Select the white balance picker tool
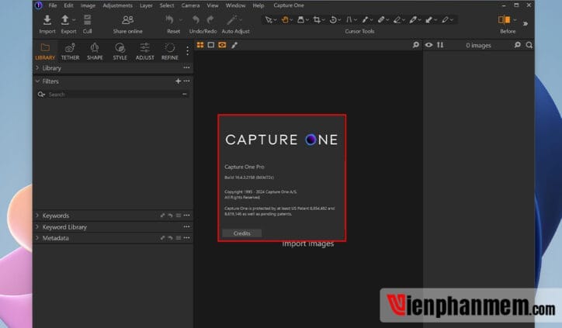 pos(365,20)
